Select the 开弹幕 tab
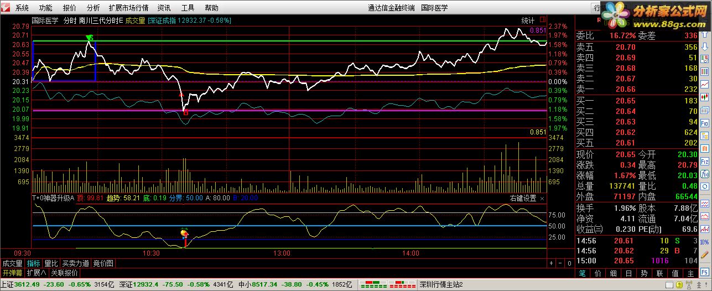 [x=12, y=273]
